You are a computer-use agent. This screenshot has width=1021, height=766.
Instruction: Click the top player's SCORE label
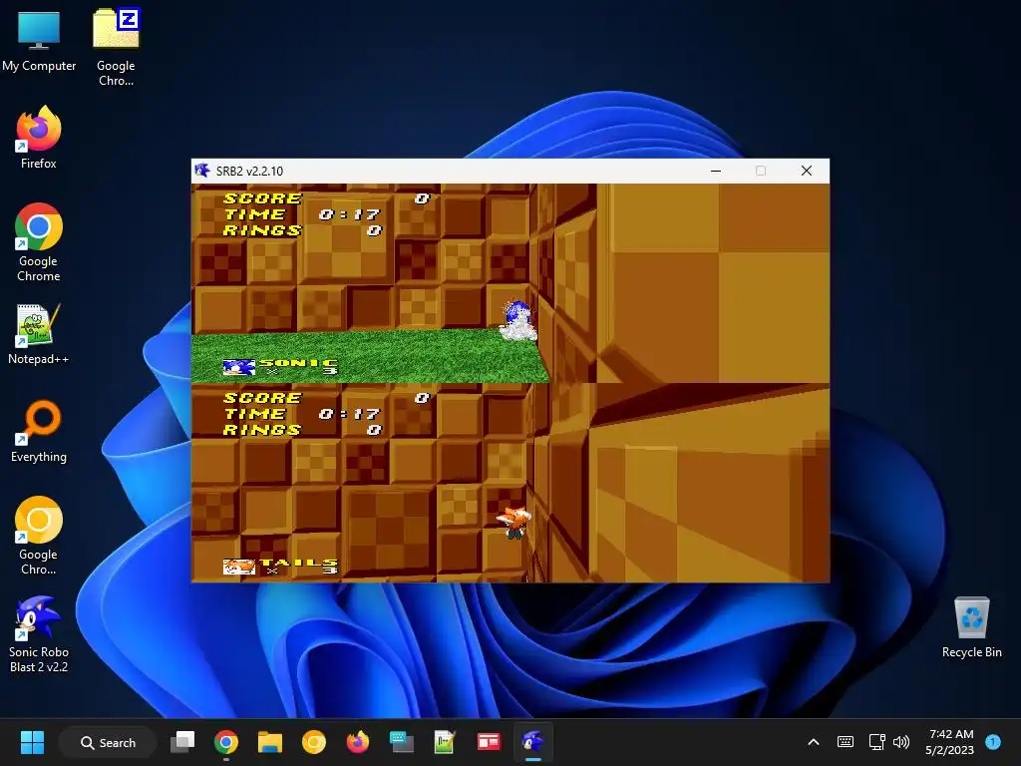pos(262,198)
